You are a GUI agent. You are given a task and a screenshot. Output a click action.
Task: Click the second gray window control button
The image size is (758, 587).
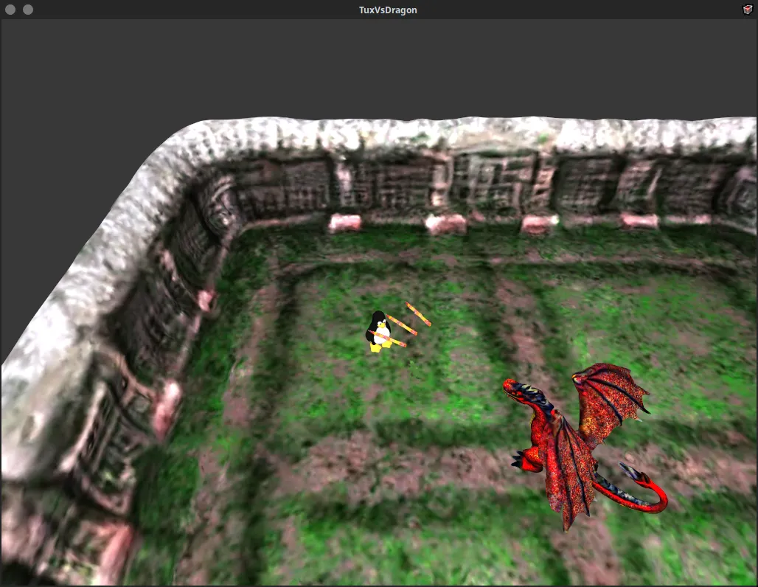pyautogui.click(x=28, y=10)
